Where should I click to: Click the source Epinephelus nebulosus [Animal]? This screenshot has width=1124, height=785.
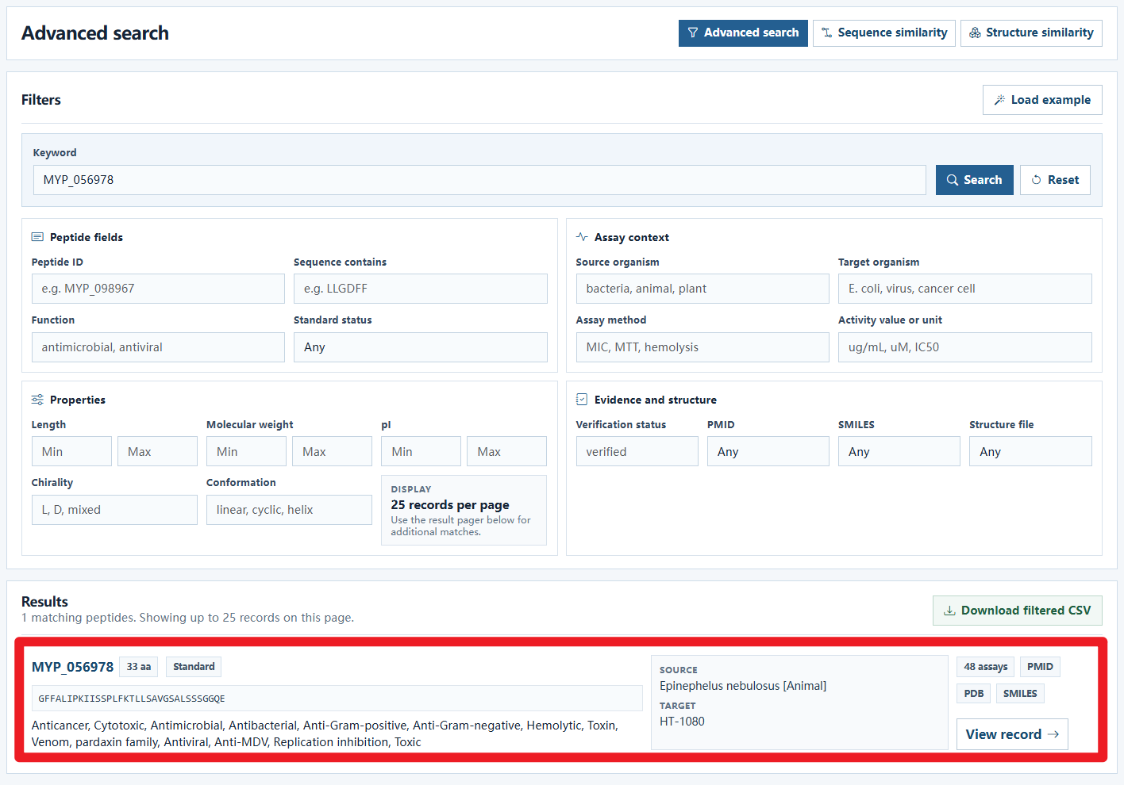(743, 686)
